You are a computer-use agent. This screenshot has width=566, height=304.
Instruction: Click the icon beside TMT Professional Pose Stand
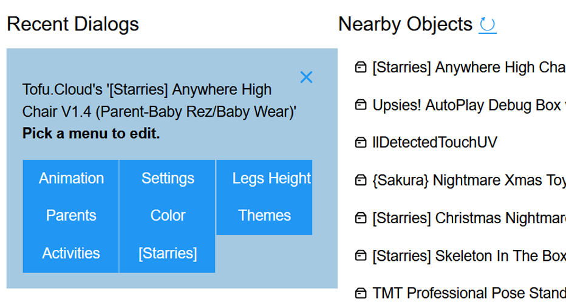361,294
